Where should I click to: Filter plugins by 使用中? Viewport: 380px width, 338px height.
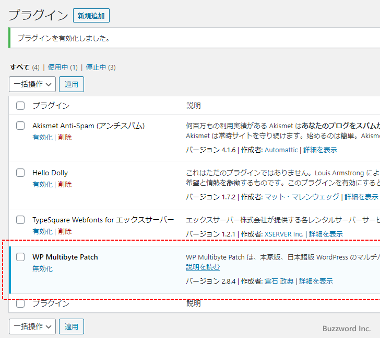57,67
